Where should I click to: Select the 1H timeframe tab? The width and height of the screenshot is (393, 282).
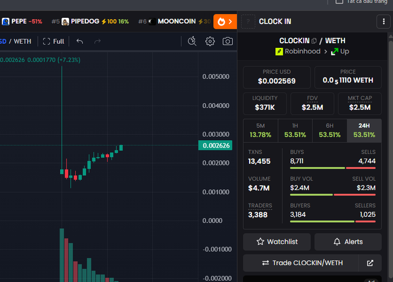coord(295,131)
